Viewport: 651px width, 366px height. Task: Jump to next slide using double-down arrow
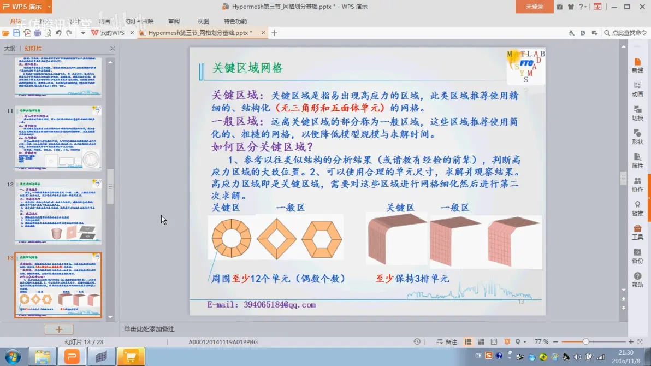tap(624, 308)
